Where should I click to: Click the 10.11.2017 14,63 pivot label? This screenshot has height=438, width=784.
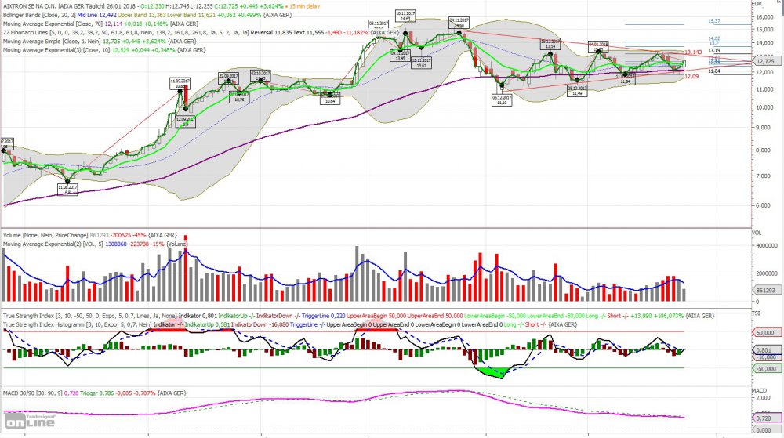coord(405,16)
